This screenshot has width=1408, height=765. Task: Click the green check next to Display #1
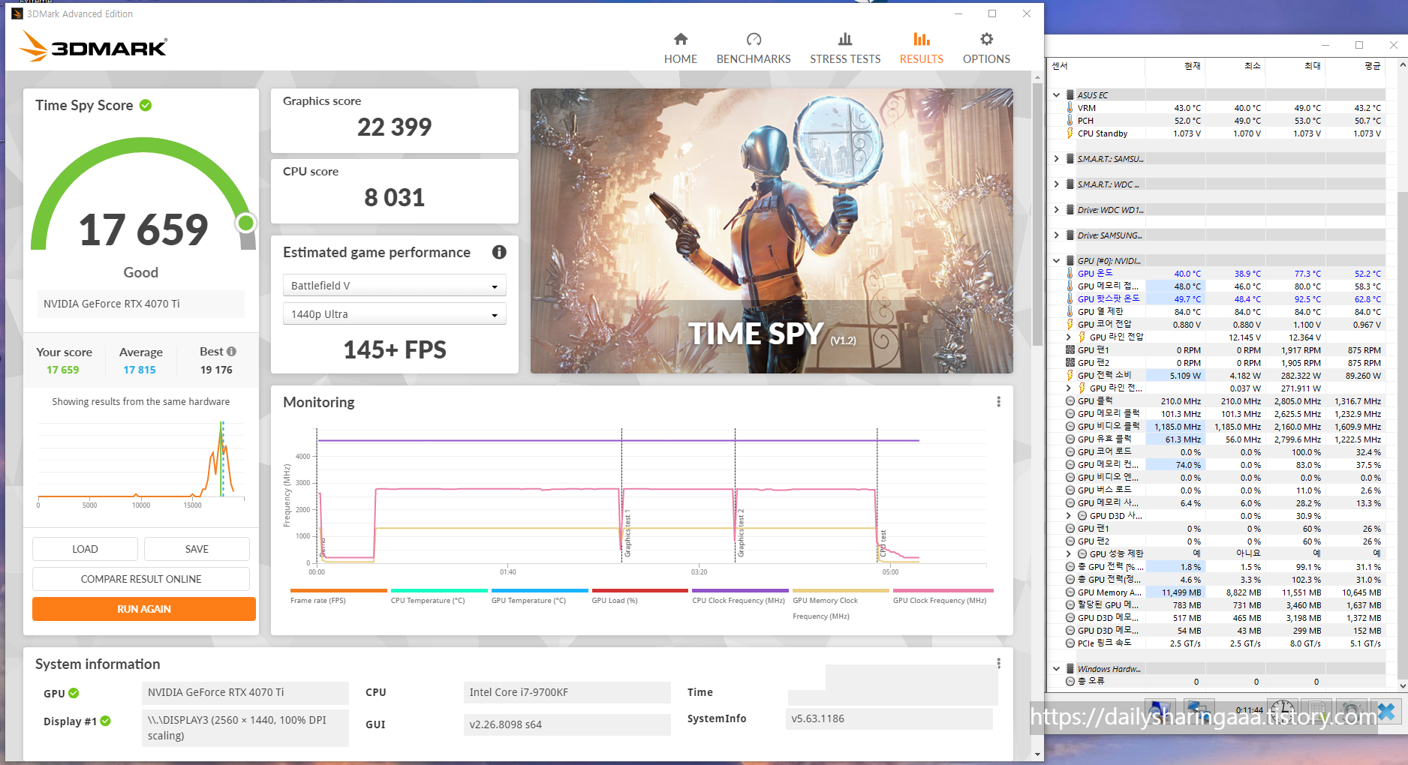tap(105, 721)
